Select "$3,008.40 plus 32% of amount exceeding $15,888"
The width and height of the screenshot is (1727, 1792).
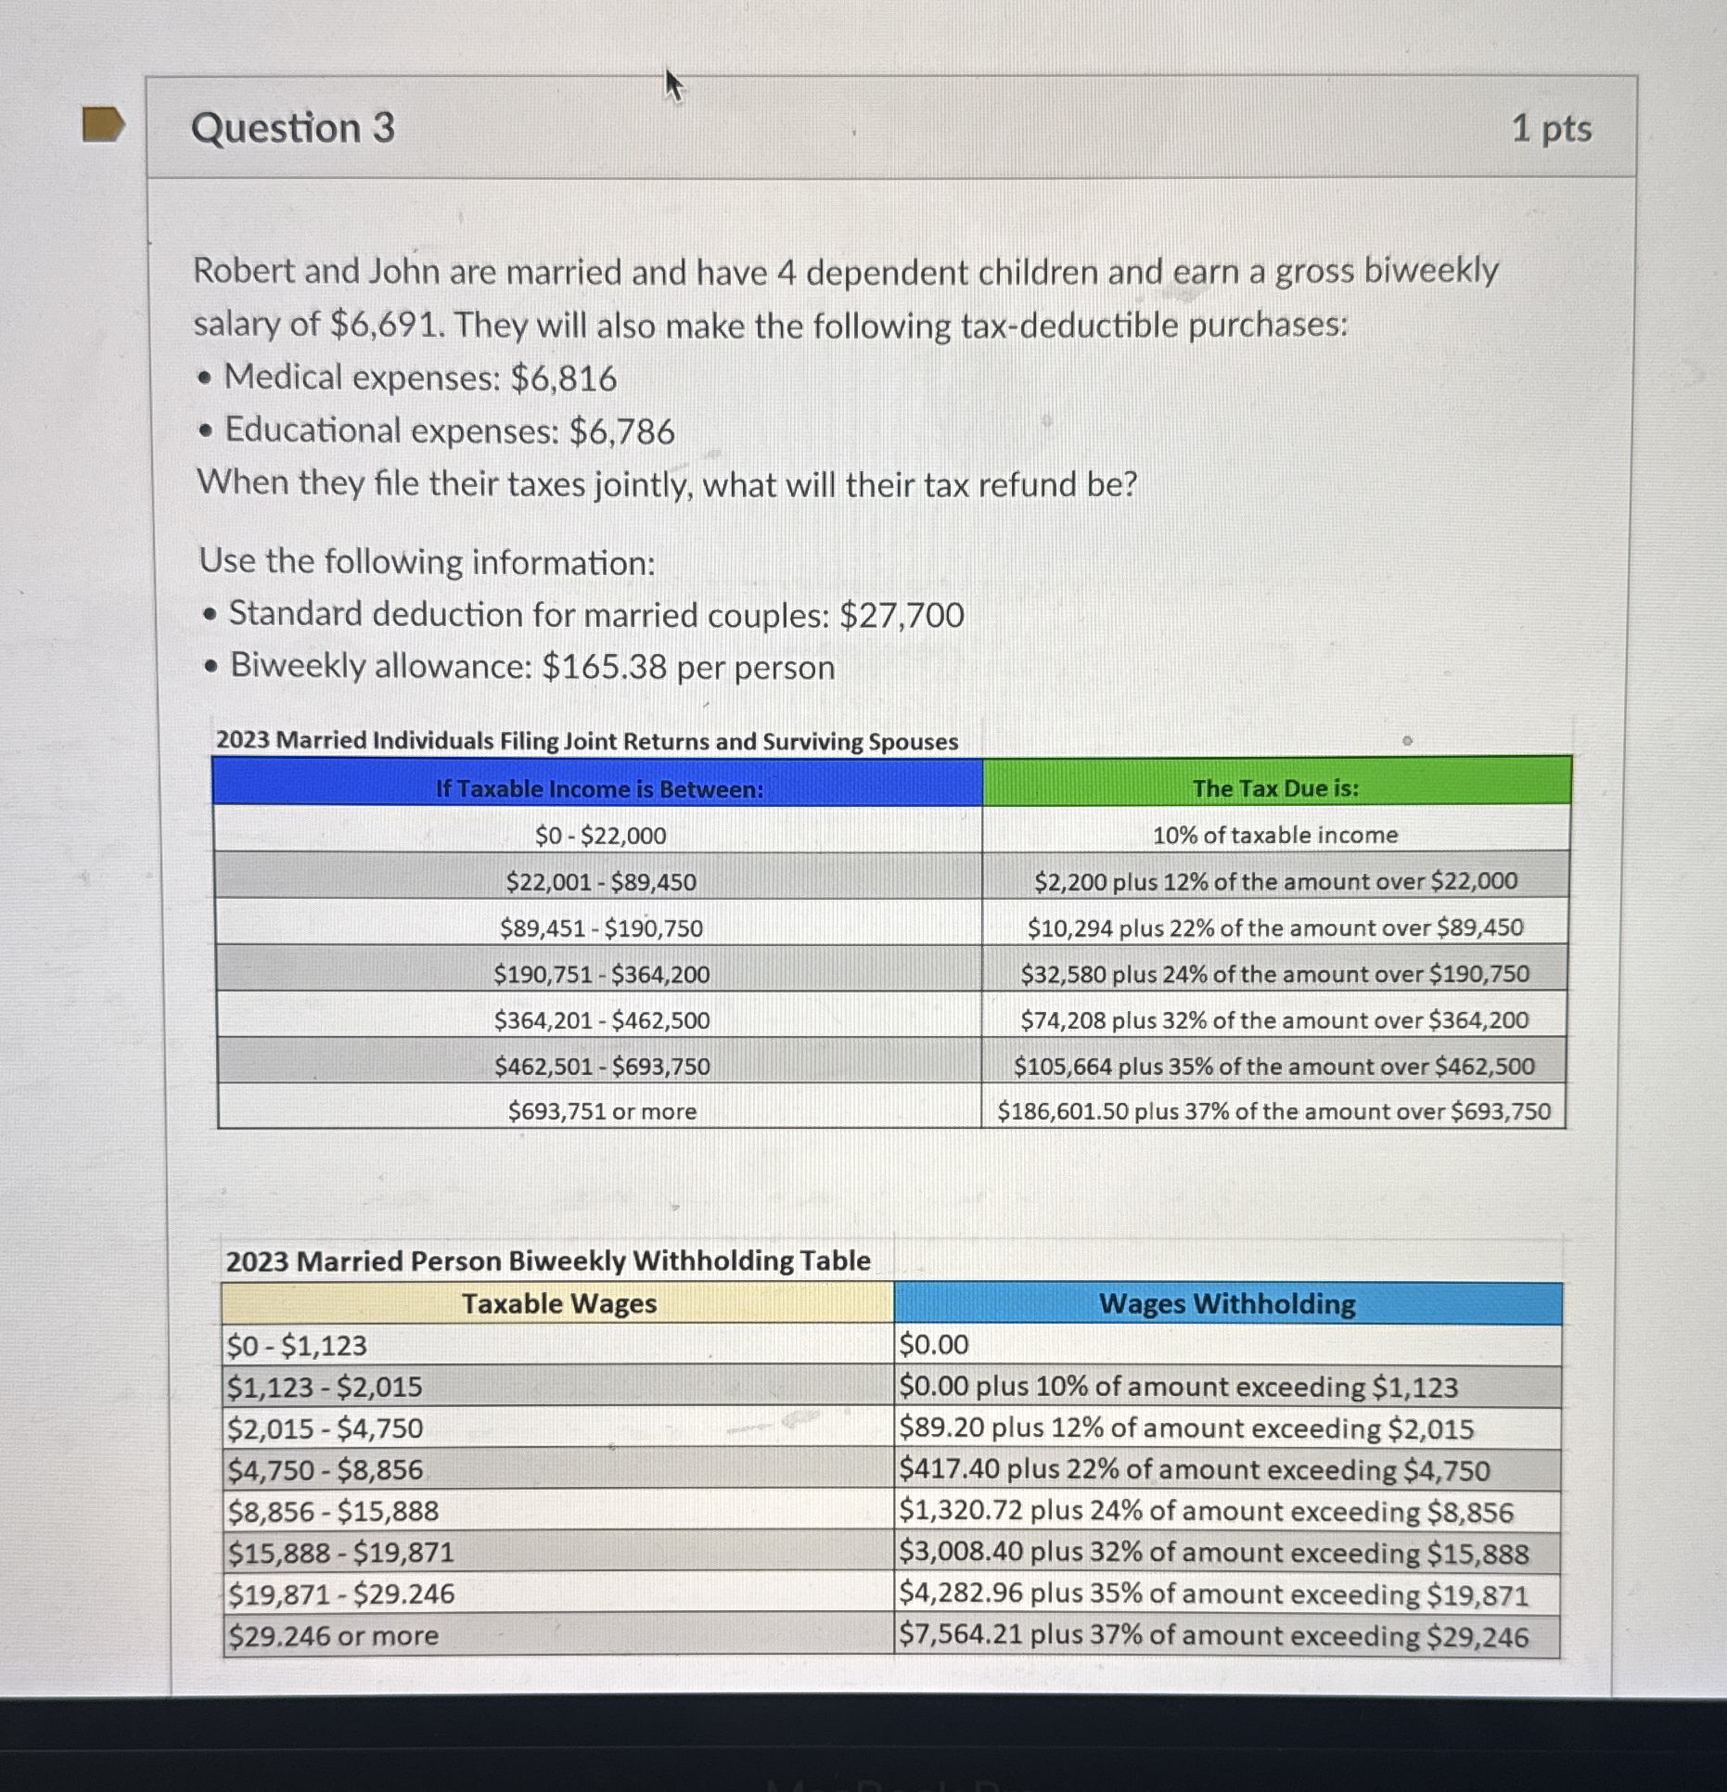pos(1227,1553)
